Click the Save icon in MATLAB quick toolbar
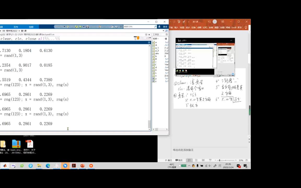 click(x=88, y=26)
